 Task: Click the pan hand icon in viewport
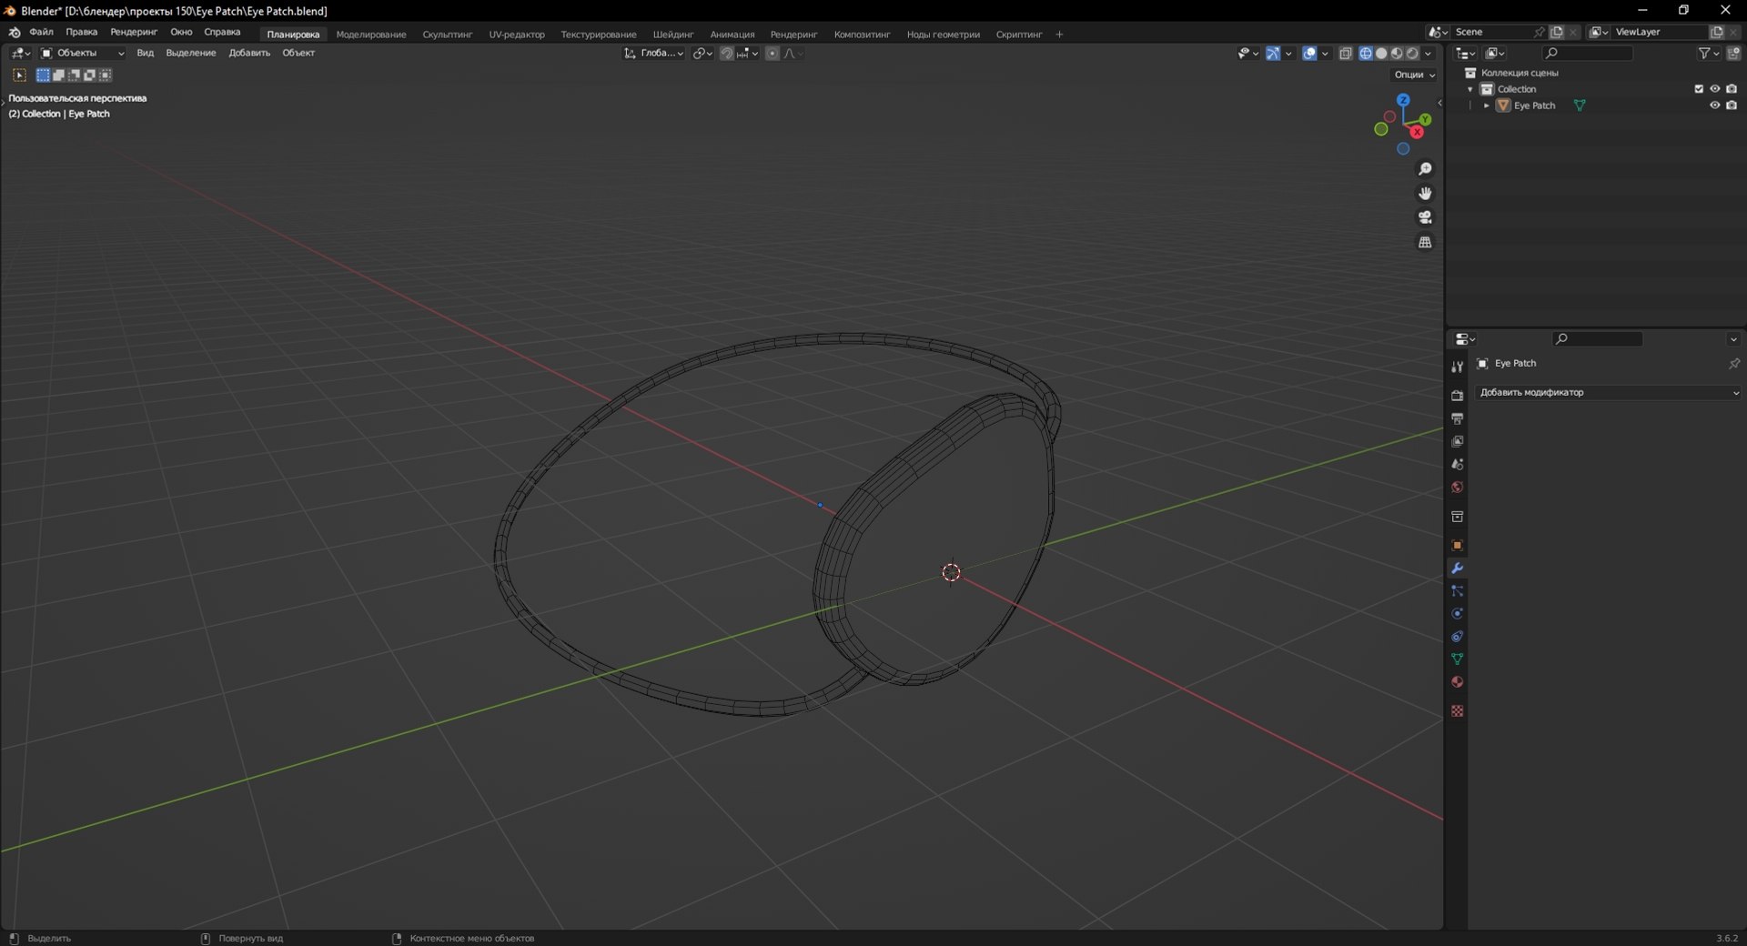click(x=1425, y=193)
